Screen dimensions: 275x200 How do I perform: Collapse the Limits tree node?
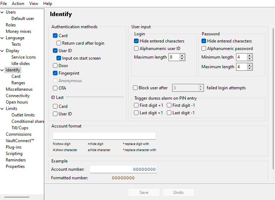click(x=2, y=109)
